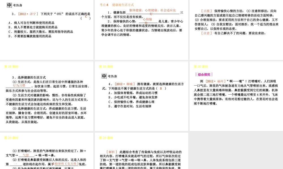Select option A．加强体育锻炼，养成运动的习惯
Screen dimensions: 283x169
[133, 93]
